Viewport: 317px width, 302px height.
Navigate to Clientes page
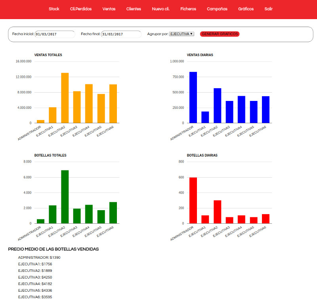pyautogui.click(x=134, y=9)
